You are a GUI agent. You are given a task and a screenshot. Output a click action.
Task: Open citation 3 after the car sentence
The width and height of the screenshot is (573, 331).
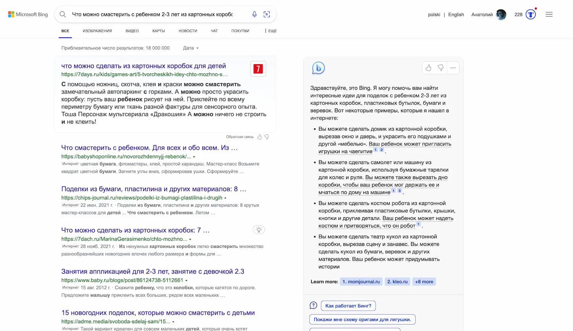(x=400, y=191)
